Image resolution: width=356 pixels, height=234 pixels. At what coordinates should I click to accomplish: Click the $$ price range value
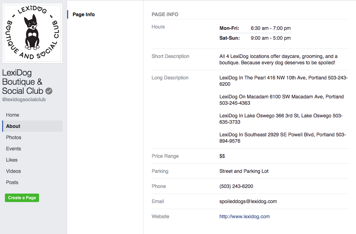coord(222,156)
